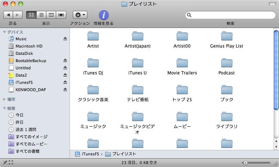The image size is (279, 167).
Task: Select the Artist folder
Action: click(x=93, y=36)
